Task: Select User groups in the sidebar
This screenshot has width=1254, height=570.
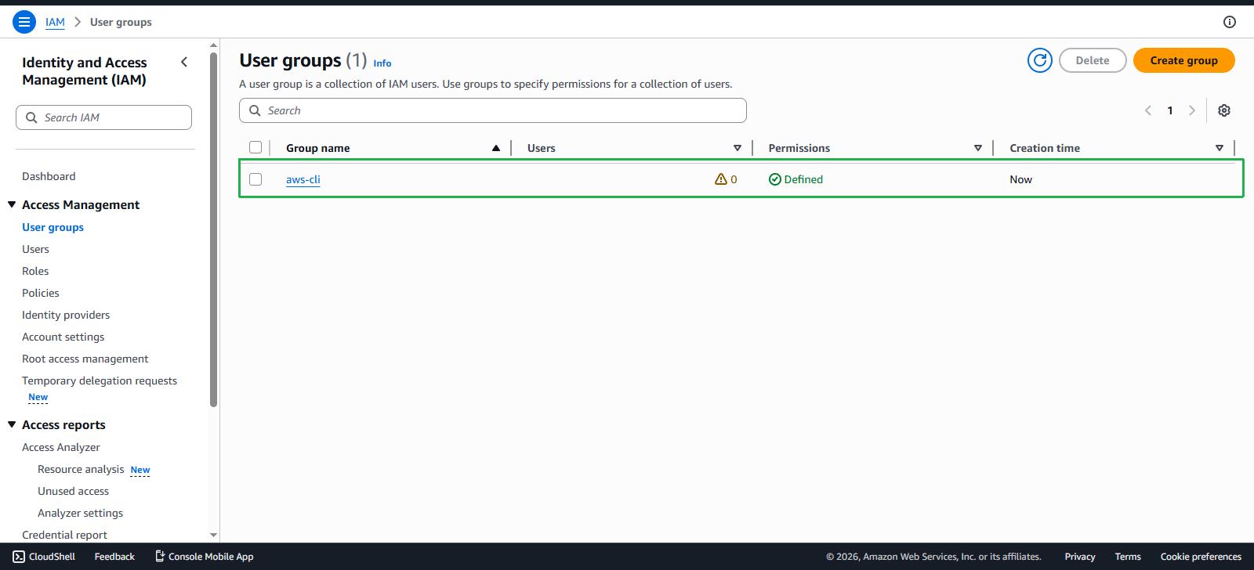Action: point(53,227)
